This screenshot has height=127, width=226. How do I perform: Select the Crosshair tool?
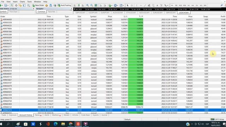point(132,6)
